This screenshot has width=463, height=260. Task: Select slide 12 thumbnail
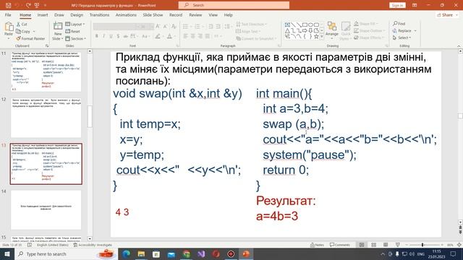click(46, 118)
